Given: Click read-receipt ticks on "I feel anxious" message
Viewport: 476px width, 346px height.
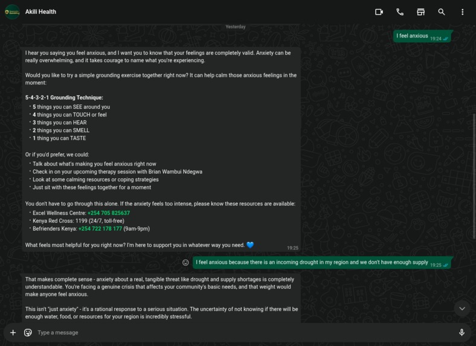Looking at the screenshot, I should pyautogui.click(x=445, y=39).
